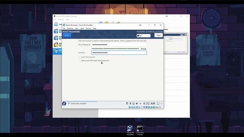
Task: Open File menu in Fedora VM window
Action: pyautogui.click(x=64, y=29)
